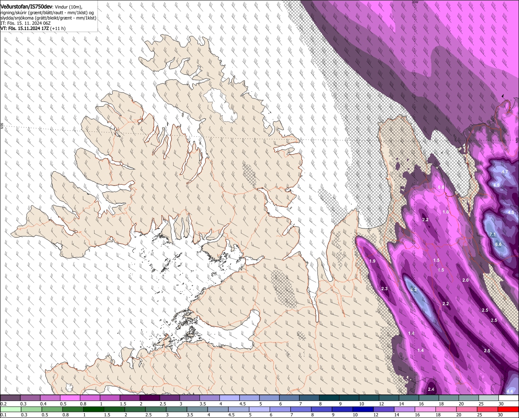Click the white 30 swatch in upper legend

pyautogui.click(x=509, y=398)
